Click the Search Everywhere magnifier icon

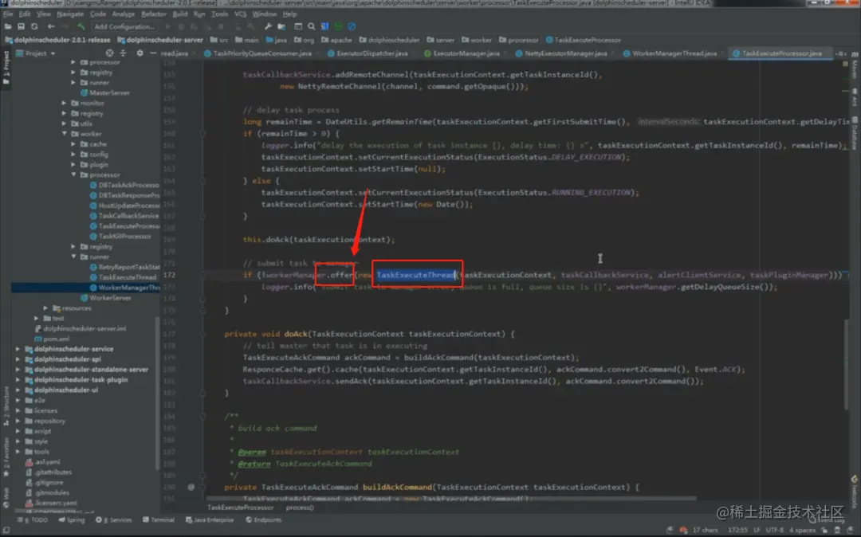[312, 26]
